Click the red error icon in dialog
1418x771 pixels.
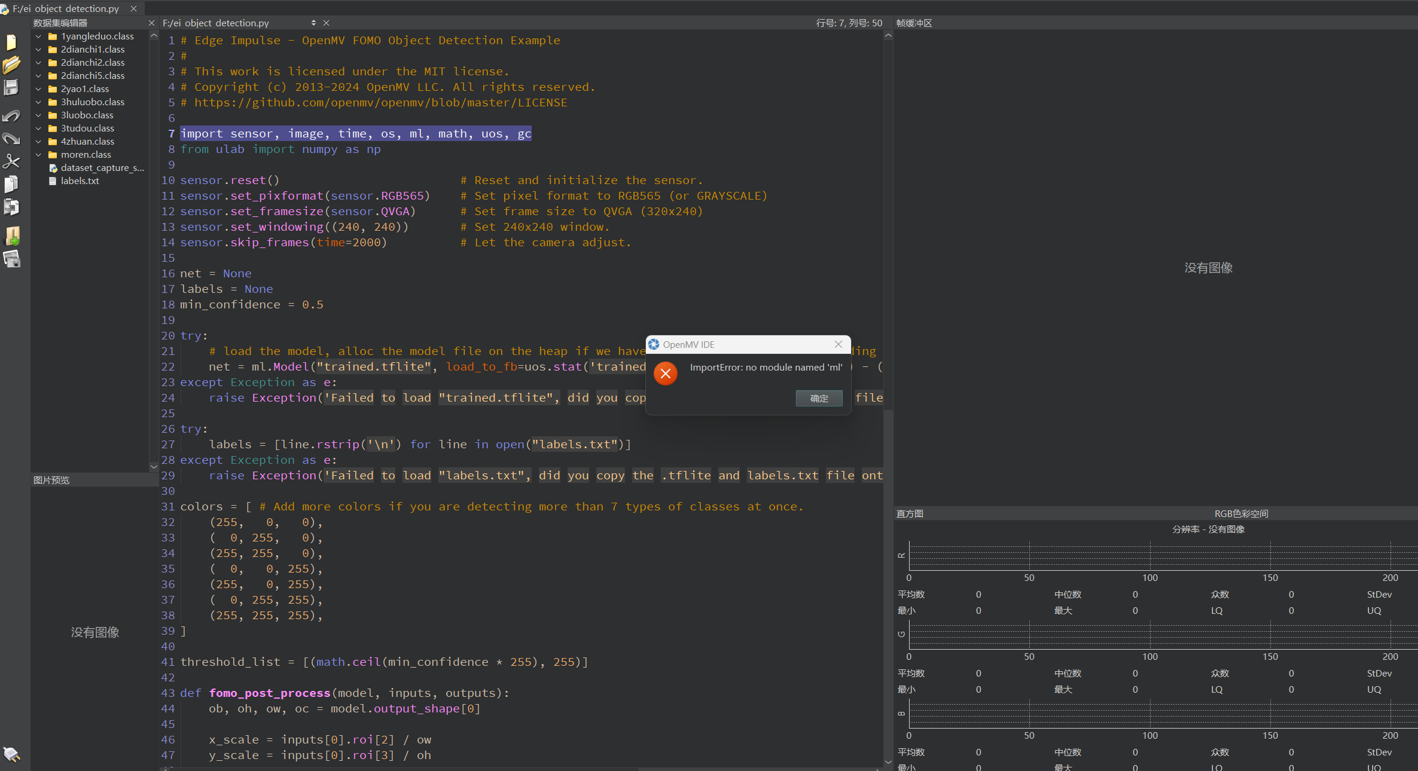pos(665,374)
